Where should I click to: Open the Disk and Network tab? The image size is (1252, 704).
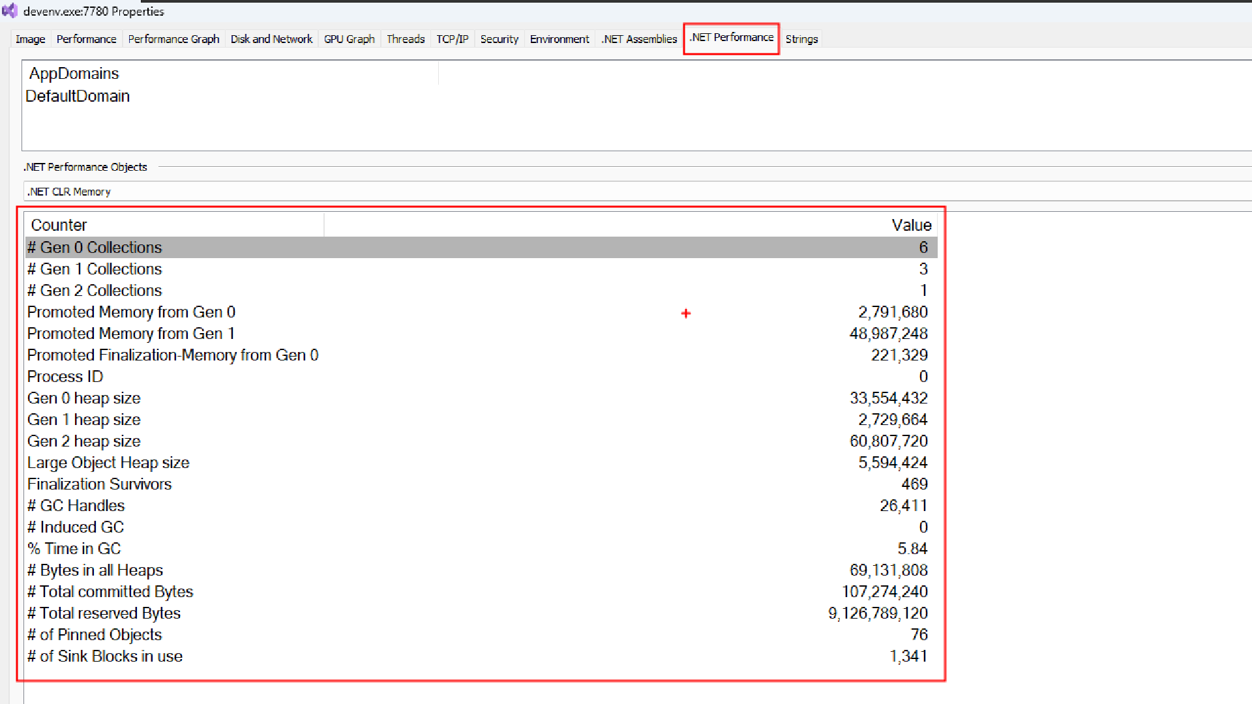[x=271, y=39]
